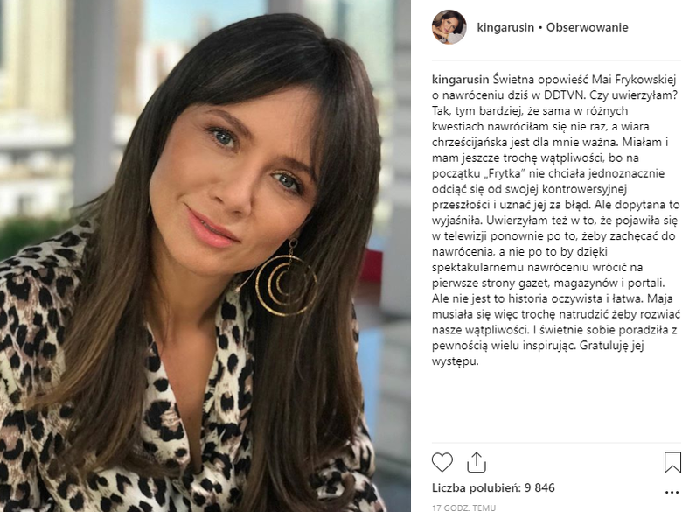Open kingarusin username in post header
The width and height of the screenshot is (689, 512).
tap(505, 27)
